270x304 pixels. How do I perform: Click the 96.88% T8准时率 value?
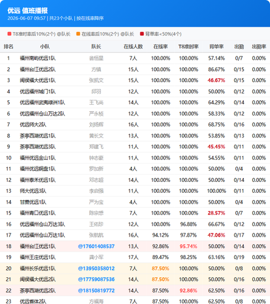189,224
